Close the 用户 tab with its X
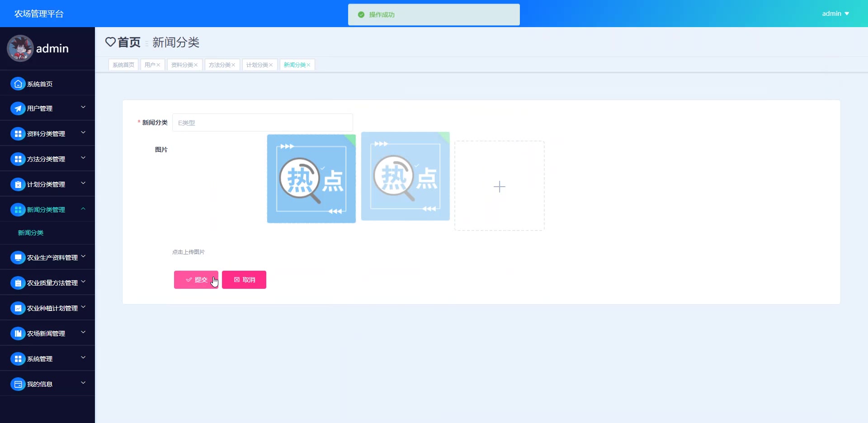 pyautogui.click(x=158, y=65)
